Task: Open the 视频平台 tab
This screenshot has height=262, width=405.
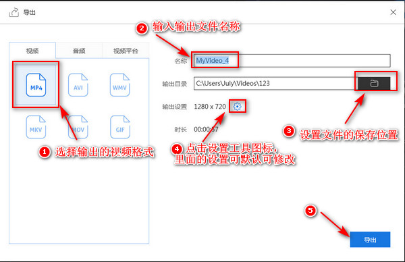Action: [126, 51]
